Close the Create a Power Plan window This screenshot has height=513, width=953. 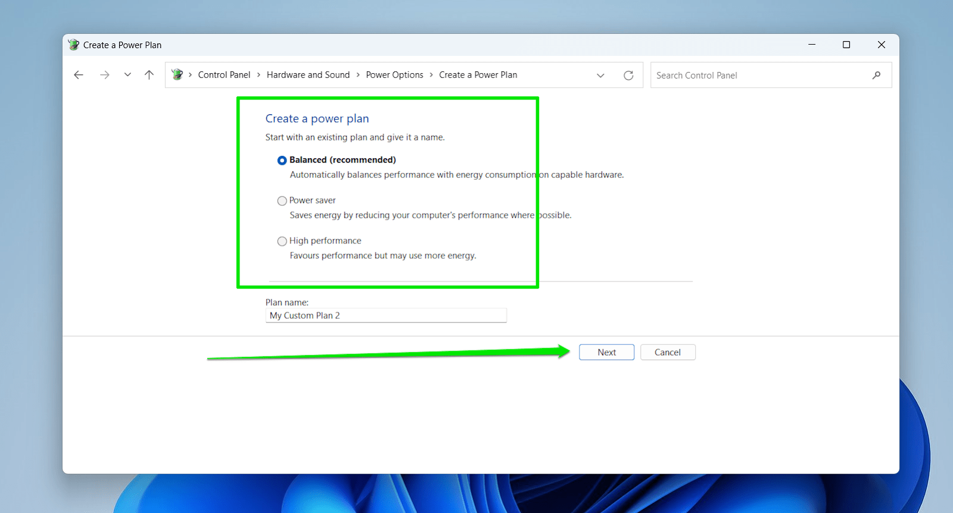(882, 45)
